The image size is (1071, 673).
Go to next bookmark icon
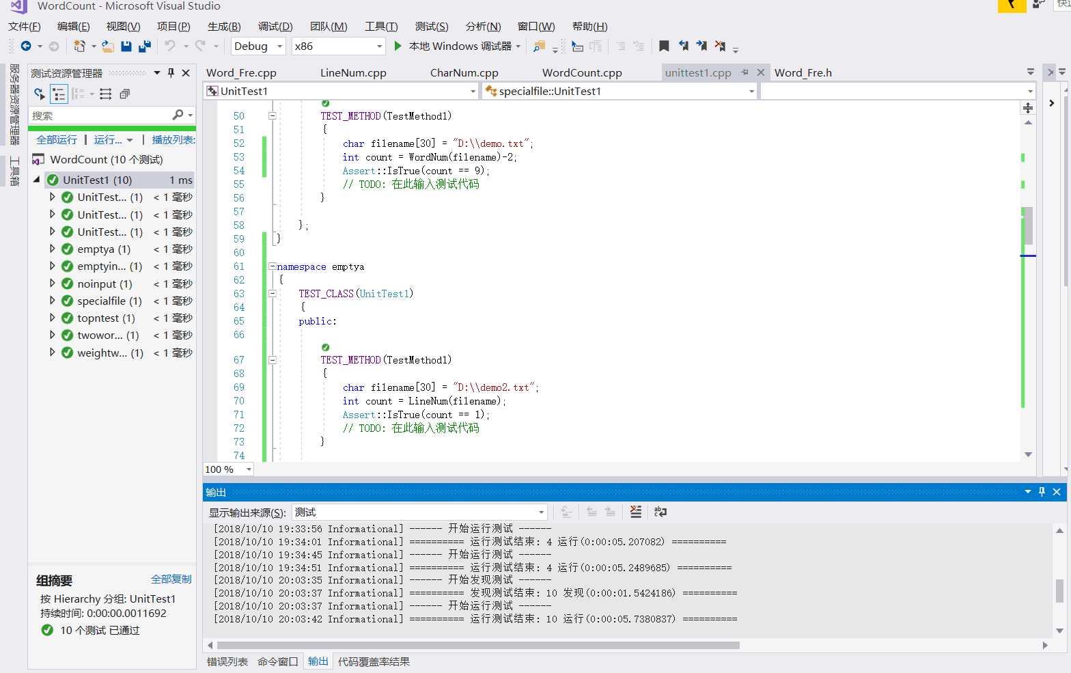pyautogui.click(x=701, y=46)
